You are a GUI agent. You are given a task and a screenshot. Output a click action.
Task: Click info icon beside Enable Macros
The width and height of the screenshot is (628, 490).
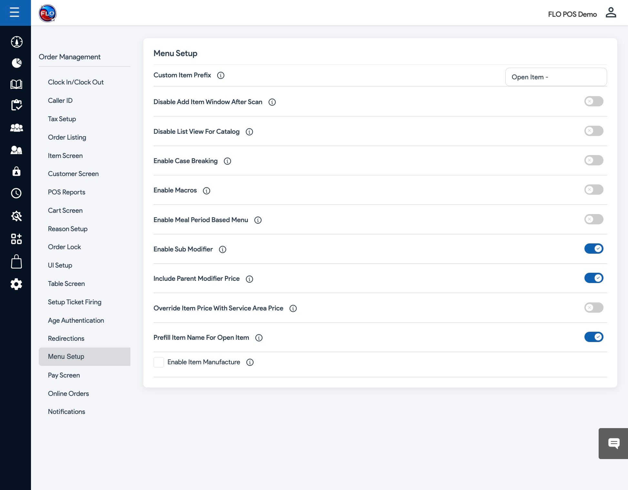pyautogui.click(x=207, y=191)
